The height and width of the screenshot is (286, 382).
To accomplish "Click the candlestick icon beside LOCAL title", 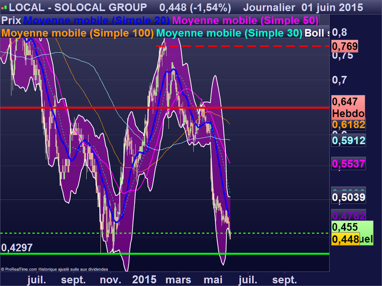I will 4,8.
